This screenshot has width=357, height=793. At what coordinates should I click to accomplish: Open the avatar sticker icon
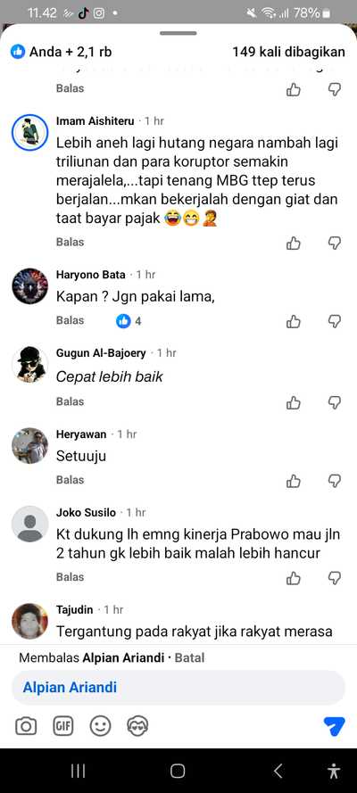point(137,727)
